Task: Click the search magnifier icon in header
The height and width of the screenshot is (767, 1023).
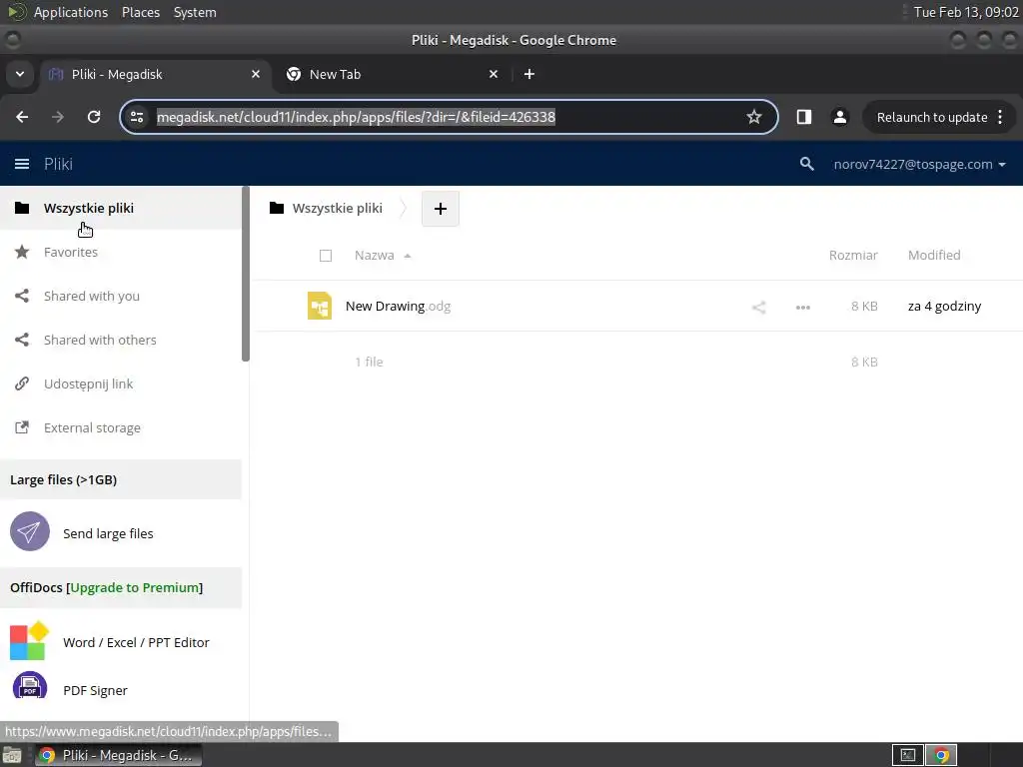Action: pos(806,164)
